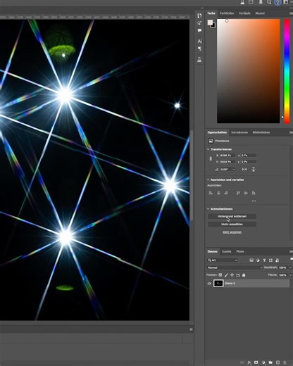
Task: Toggle lock transparent pixels
Action: coord(220,274)
